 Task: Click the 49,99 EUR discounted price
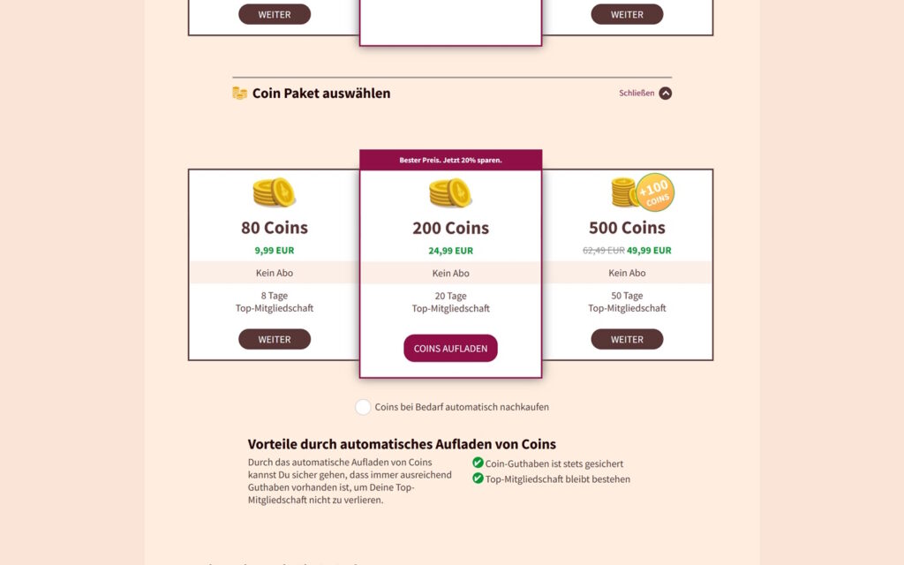649,251
